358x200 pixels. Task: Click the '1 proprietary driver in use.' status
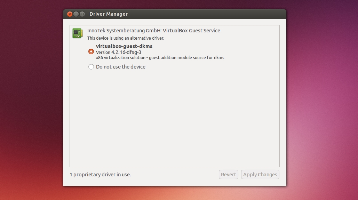tap(100, 175)
